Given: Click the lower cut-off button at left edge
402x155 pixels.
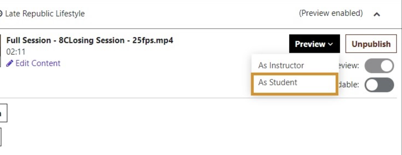Looking at the screenshot, I should [1, 137].
